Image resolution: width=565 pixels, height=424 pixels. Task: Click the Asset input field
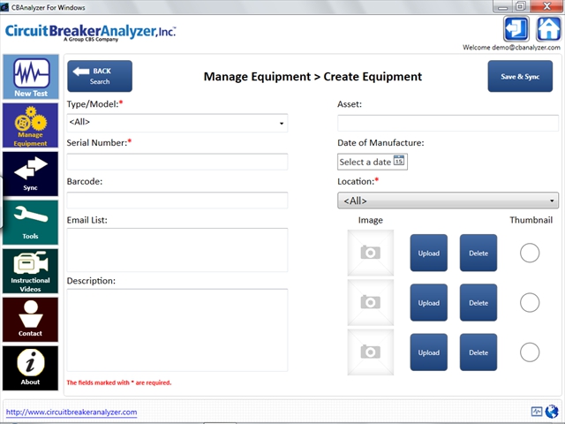coord(448,123)
